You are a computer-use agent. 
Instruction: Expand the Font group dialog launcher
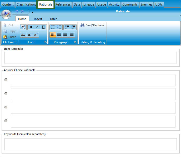[46, 42]
